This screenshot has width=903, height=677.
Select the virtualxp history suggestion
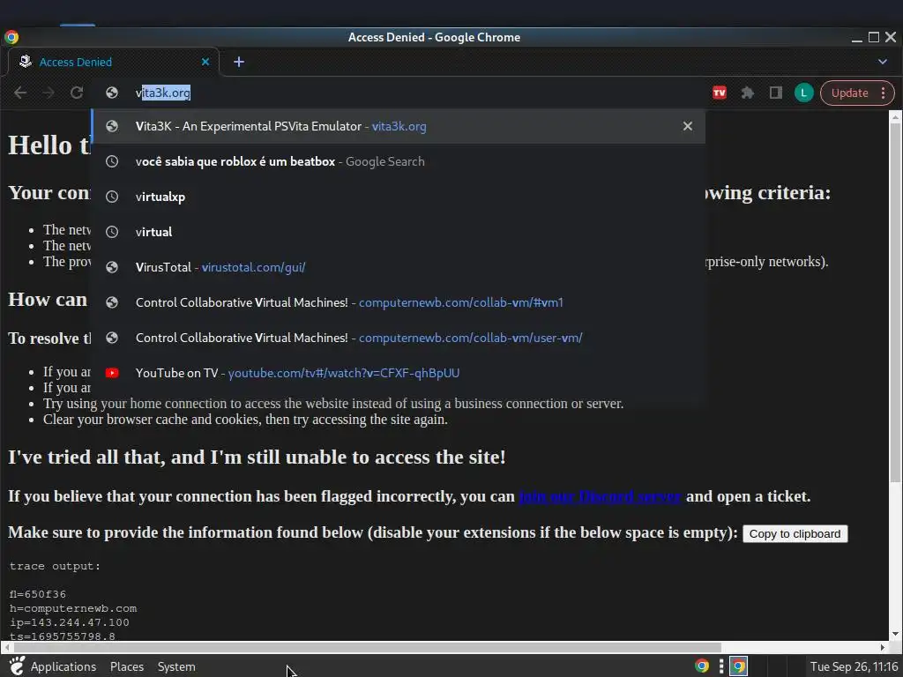tap(398, 197)
